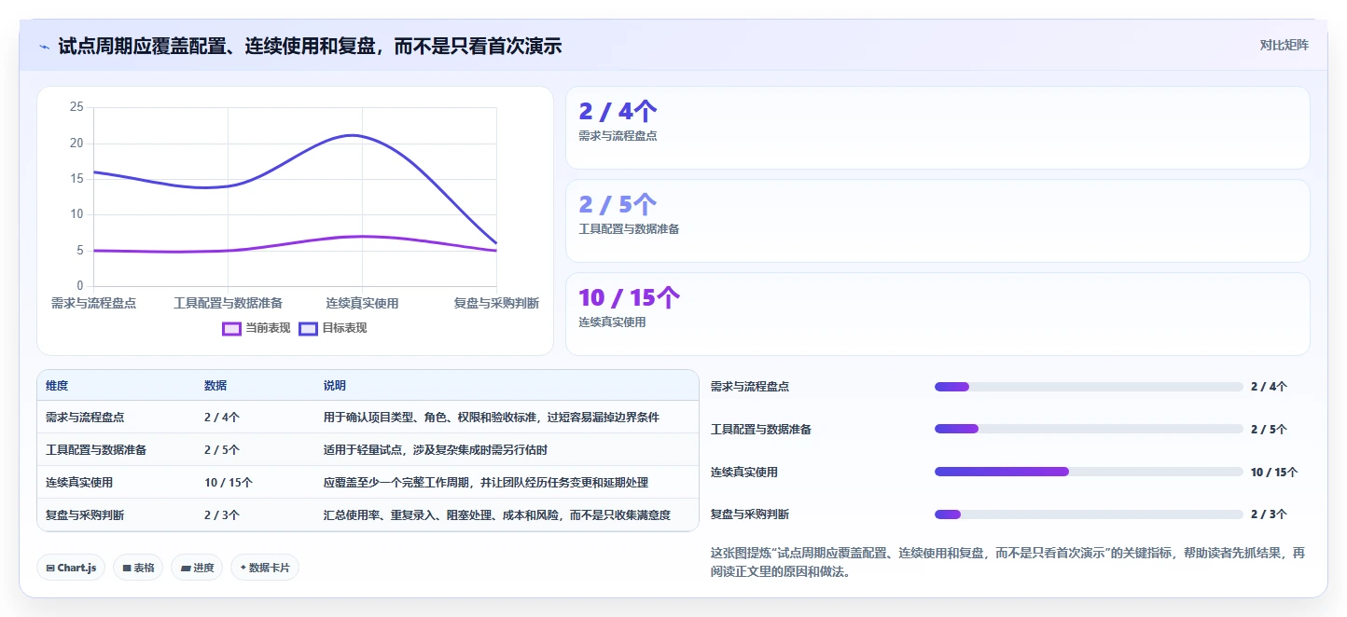
Task: Click the description starting with 应覆盖至少一个完整工作周期
Action: [486, 483]
